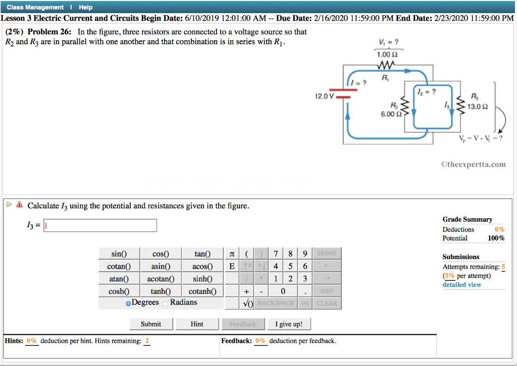Open the detailed view of submissions
Viewport: 517px width, 366px height.
(x=461, y=284)
